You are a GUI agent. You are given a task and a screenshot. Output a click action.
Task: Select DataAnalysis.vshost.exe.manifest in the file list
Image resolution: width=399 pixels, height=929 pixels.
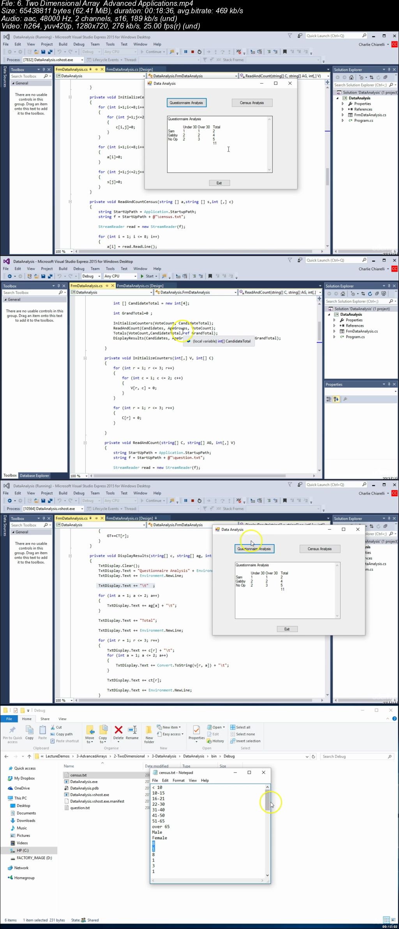[97, 801]
